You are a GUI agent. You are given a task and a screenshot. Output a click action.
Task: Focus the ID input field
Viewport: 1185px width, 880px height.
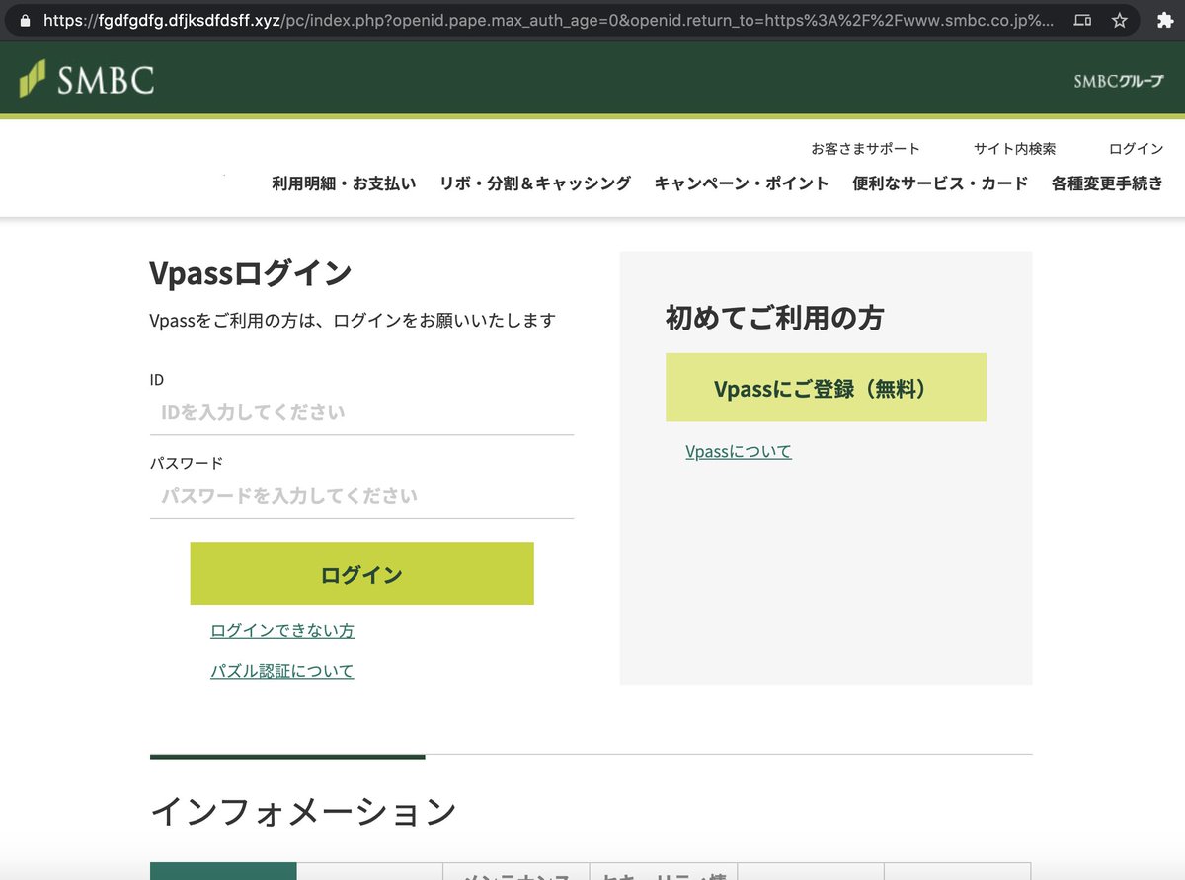[361, 413]
